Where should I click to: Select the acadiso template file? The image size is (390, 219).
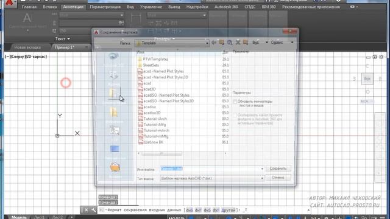point(150,107)
